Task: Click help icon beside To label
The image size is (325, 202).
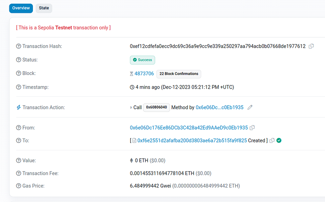Action: tap(19, 140)
